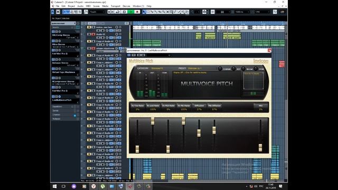Click the Compare knob button in the plugin
The width and height of the screenshot is (338, 190).
[220, 69]
